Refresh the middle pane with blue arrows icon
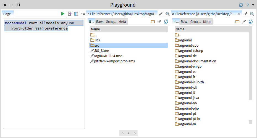 point(166,22)
